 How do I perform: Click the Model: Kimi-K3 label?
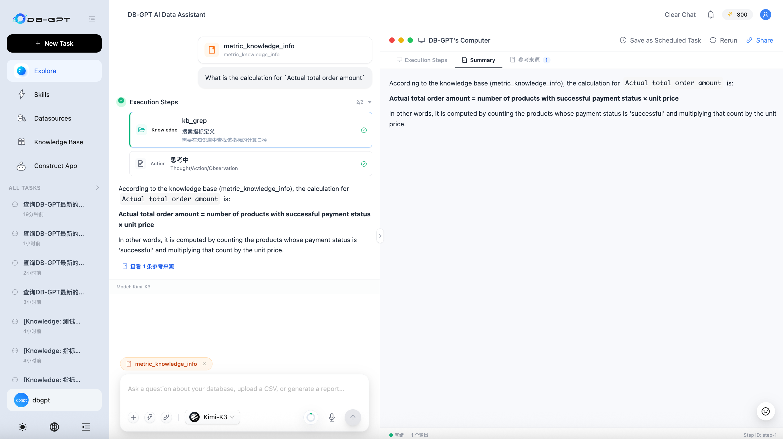pyautogui.click(x=133, y=286)
